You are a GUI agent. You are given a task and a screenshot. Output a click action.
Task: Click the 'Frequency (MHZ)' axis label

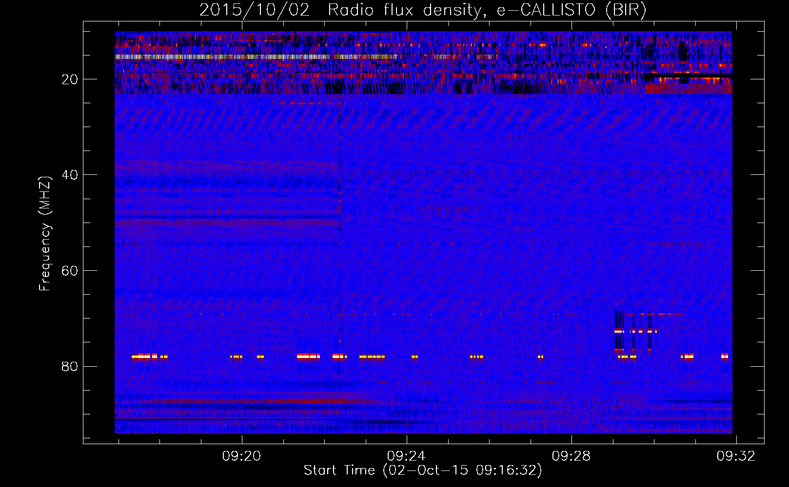(x=44, y=234)
